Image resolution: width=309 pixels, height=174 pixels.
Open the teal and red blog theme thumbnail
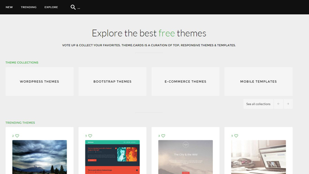[x=112, y=157]
